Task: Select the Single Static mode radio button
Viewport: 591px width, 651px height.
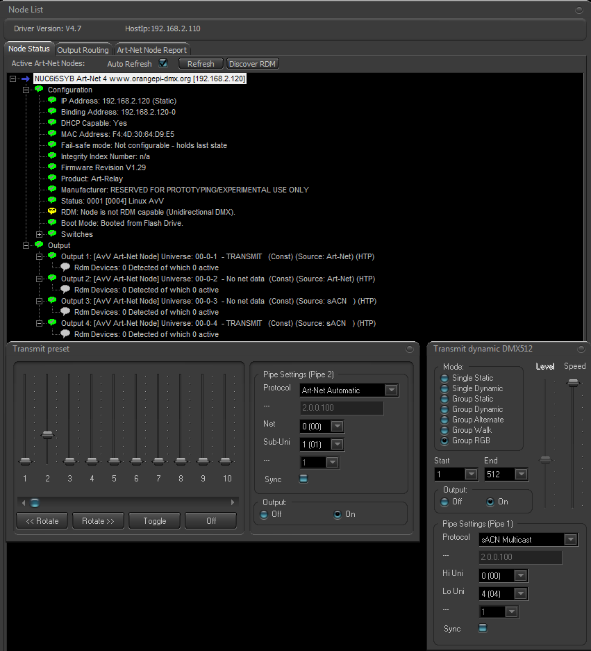Action: 444,378
